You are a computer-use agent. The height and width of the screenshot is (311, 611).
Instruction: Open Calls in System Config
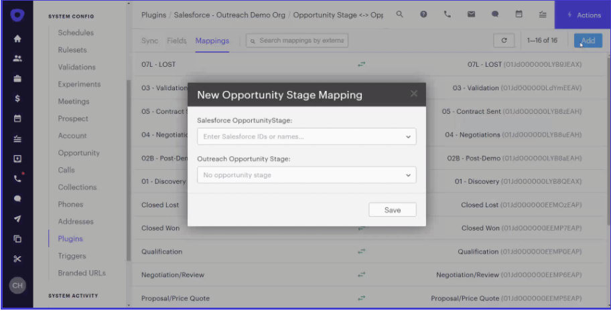tap(66, 170)
